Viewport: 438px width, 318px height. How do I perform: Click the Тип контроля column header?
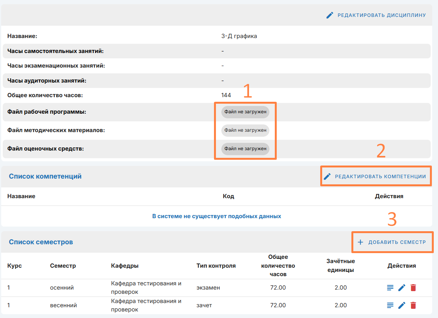point(216,266)
